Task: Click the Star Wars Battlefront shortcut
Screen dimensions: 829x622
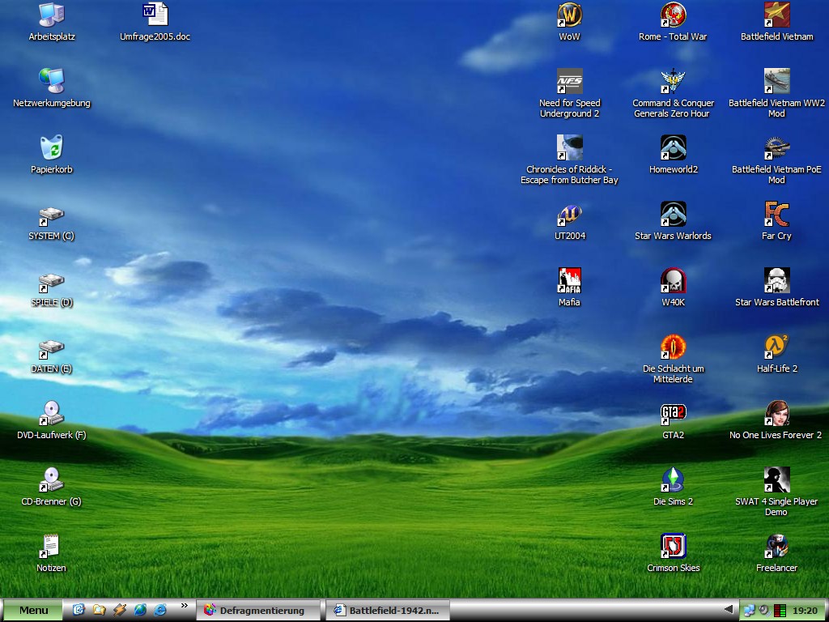Action: coord(776,281)
